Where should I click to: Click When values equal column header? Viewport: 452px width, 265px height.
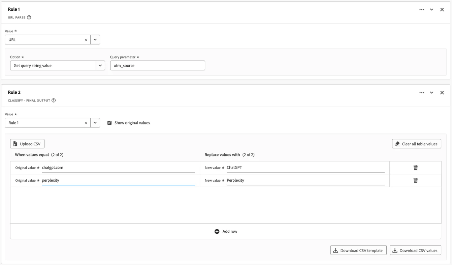[32, 155]
